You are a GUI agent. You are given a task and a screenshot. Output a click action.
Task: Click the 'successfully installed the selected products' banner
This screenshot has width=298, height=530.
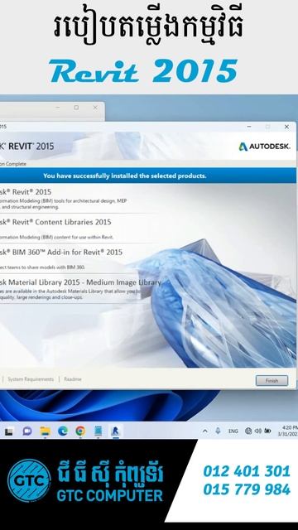click(148, 176)
